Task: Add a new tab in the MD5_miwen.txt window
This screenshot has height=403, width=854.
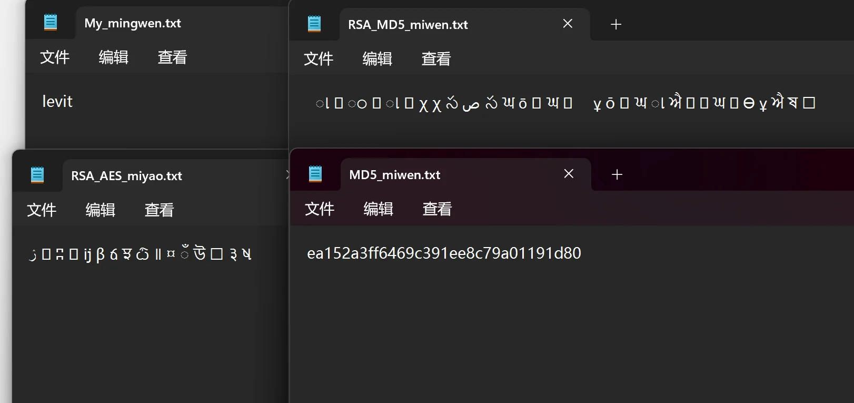Action: point(617,174)
